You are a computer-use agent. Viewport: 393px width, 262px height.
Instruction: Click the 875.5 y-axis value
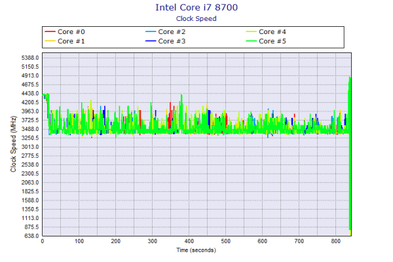pos(31,227)
